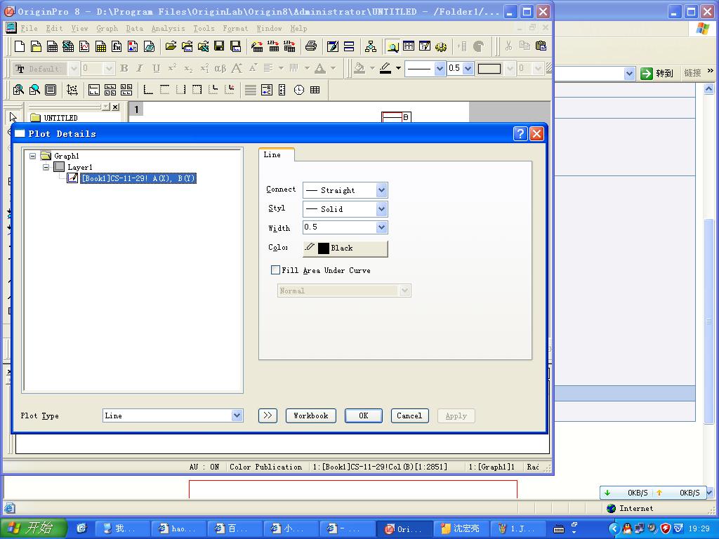Open the Analysis menu
719x539 pixels.
click(x=169, y=28)
